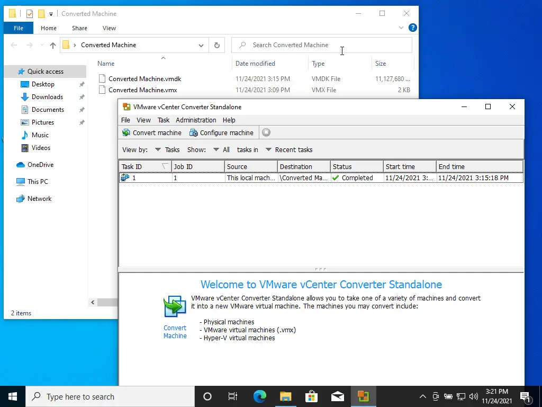Sort by the Job ID column header
This screenshot has width=542, height=407.
pos(198,166)
